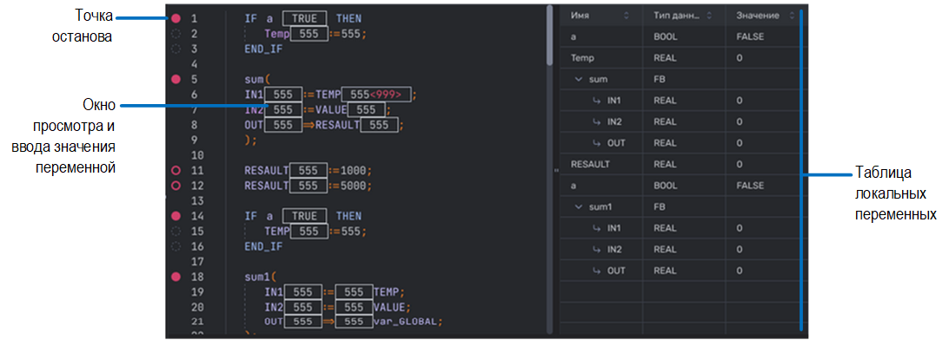Edit the VALUE variable box on line 7

tap(366, 110)
